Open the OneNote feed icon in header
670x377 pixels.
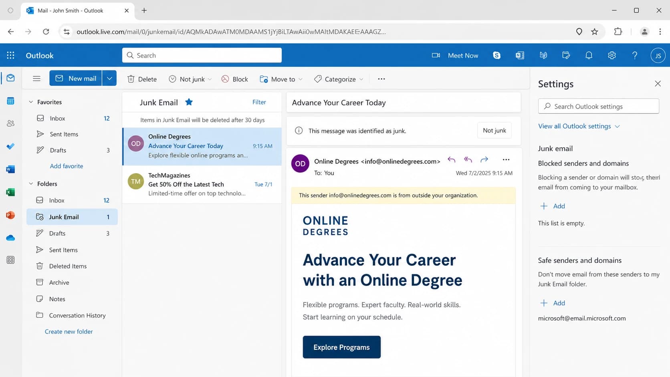coord(520,55)
